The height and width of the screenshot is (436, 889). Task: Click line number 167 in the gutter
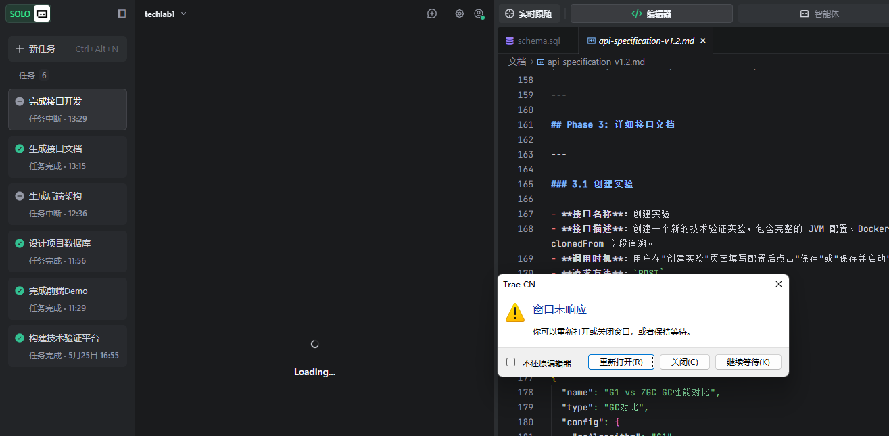click(x=525, y=214)
